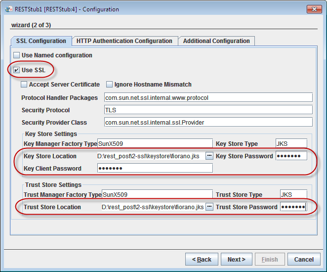Image resolution: width=327 pixels, height=272 pixels.
Task: Browse for Trust Store Location file
Action: point(209,207)
